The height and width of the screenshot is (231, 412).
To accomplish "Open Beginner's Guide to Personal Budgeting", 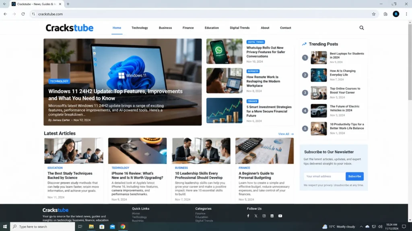I will pos(256,176).
